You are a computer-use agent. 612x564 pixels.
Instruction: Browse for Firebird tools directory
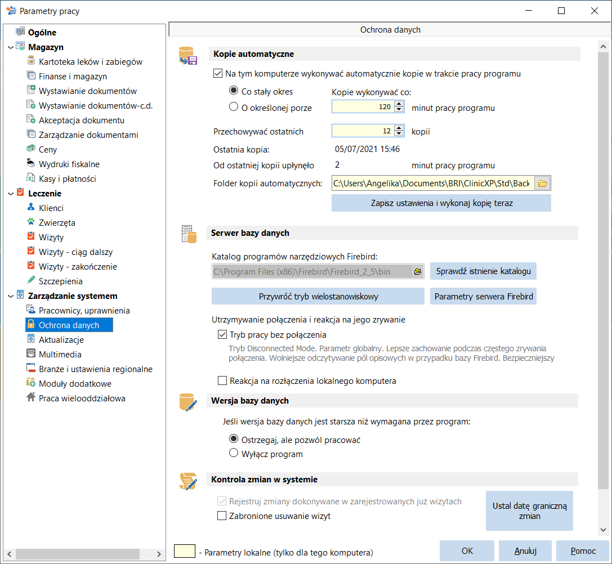tap(418, 272)
